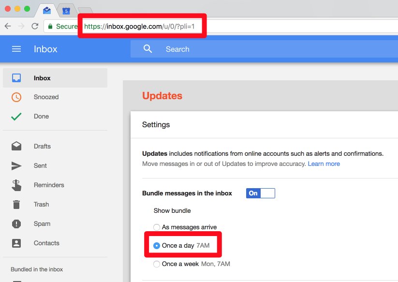
Task: Open the hamburger main menu
Action: point(16,49)
